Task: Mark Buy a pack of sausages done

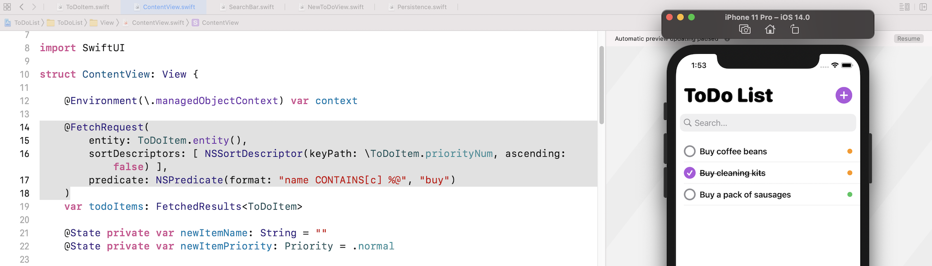Action: click(x=689, y=195)
